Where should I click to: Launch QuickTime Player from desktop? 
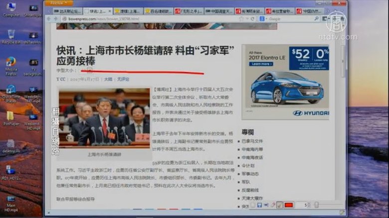coord(10,92)
